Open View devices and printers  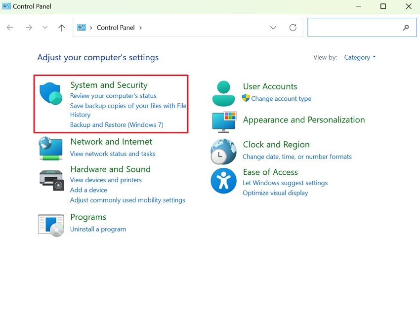click(106, 180)
